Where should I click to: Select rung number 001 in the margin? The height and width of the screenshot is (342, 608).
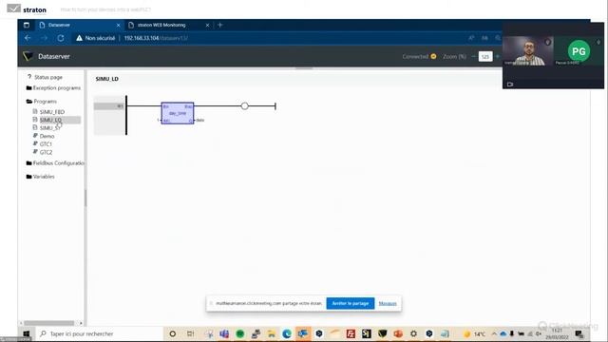(109, 105)
